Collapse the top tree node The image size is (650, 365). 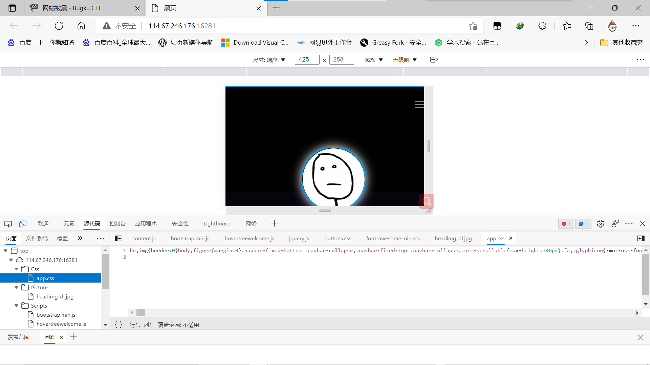[5, 251]
